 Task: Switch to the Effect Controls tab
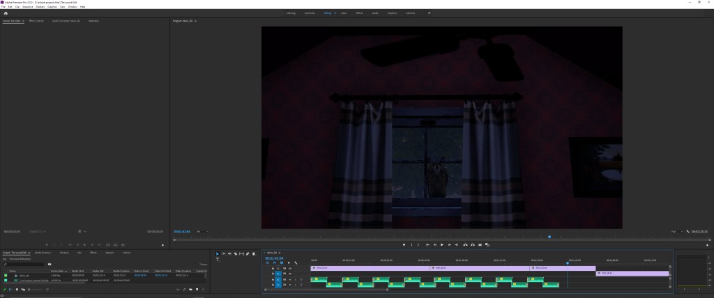(x=36, y=21)
